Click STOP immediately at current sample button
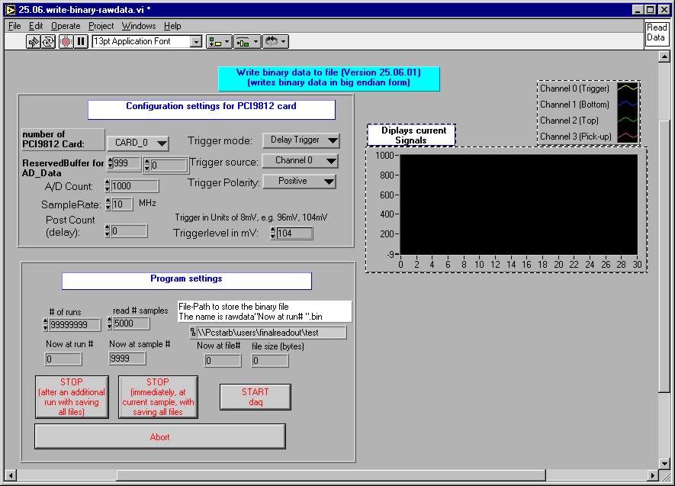Viewport: 675px width, 486px height. click(158, 397)
